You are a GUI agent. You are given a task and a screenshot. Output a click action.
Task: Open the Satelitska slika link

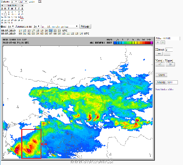[164, 89]
